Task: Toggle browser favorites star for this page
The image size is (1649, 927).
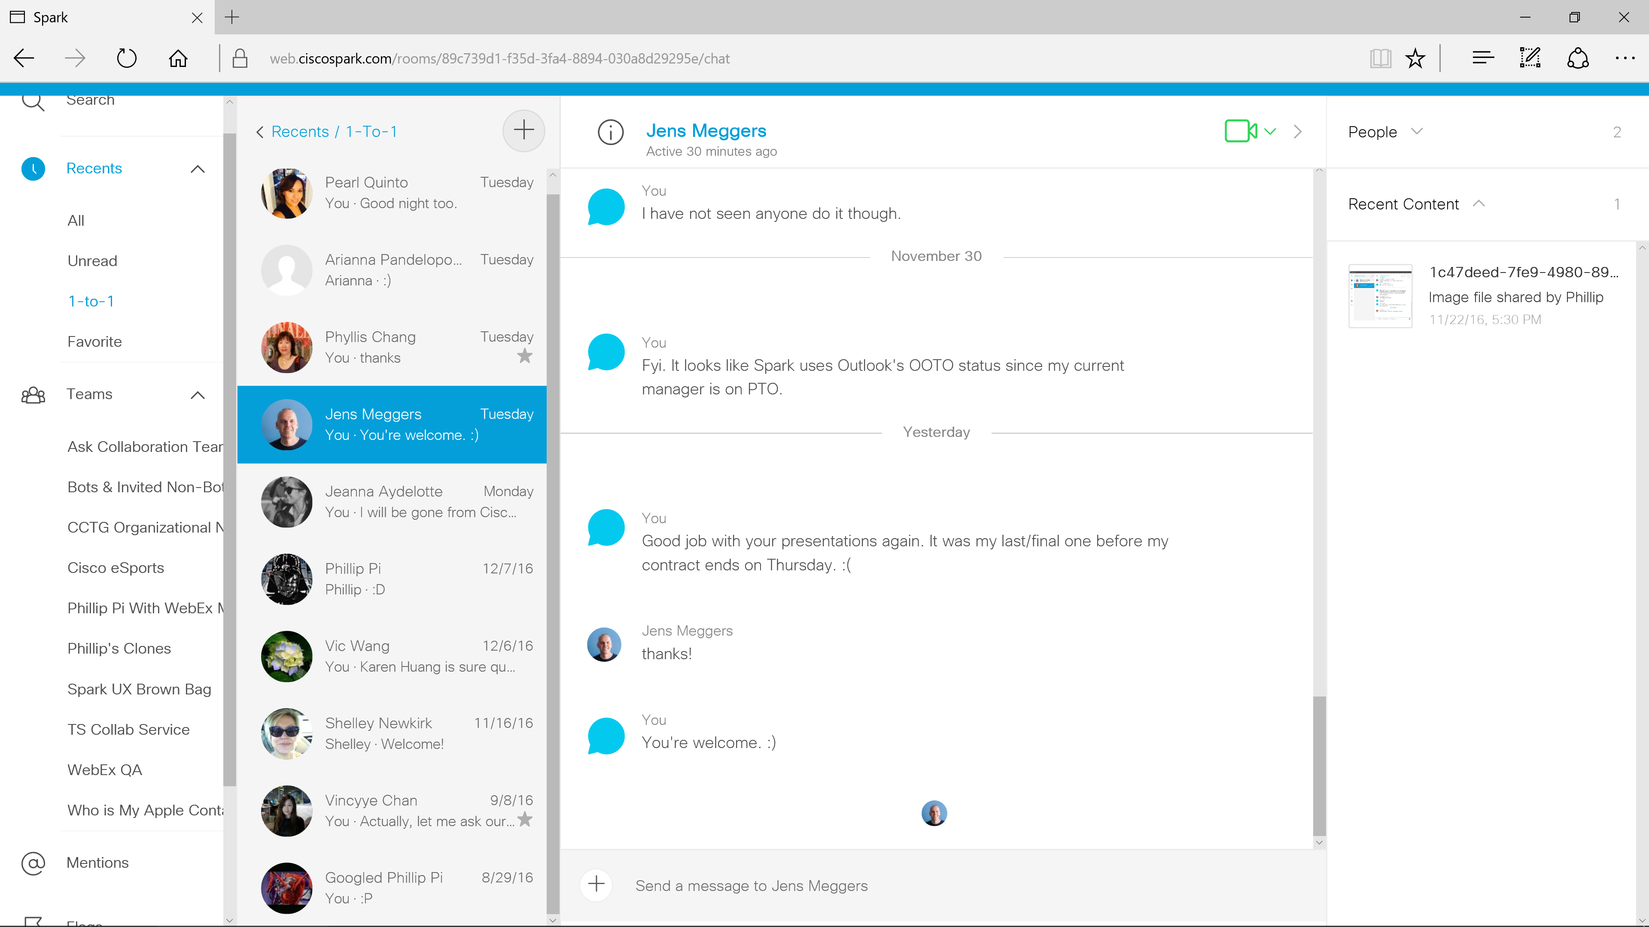Action: click(1415, 58)
